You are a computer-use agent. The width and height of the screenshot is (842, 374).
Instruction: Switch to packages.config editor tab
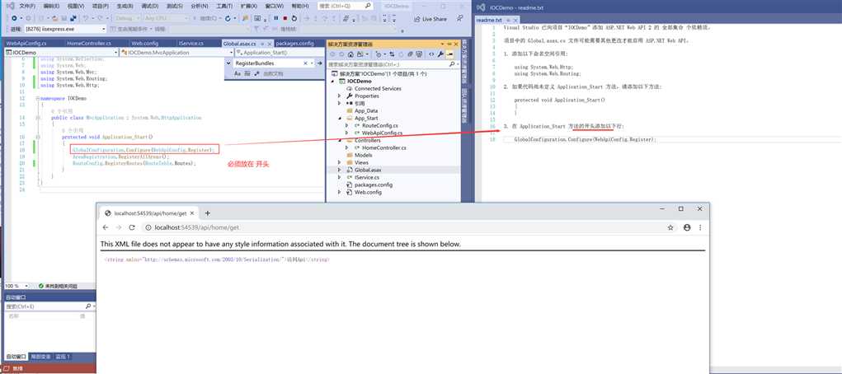click(294, 44)
